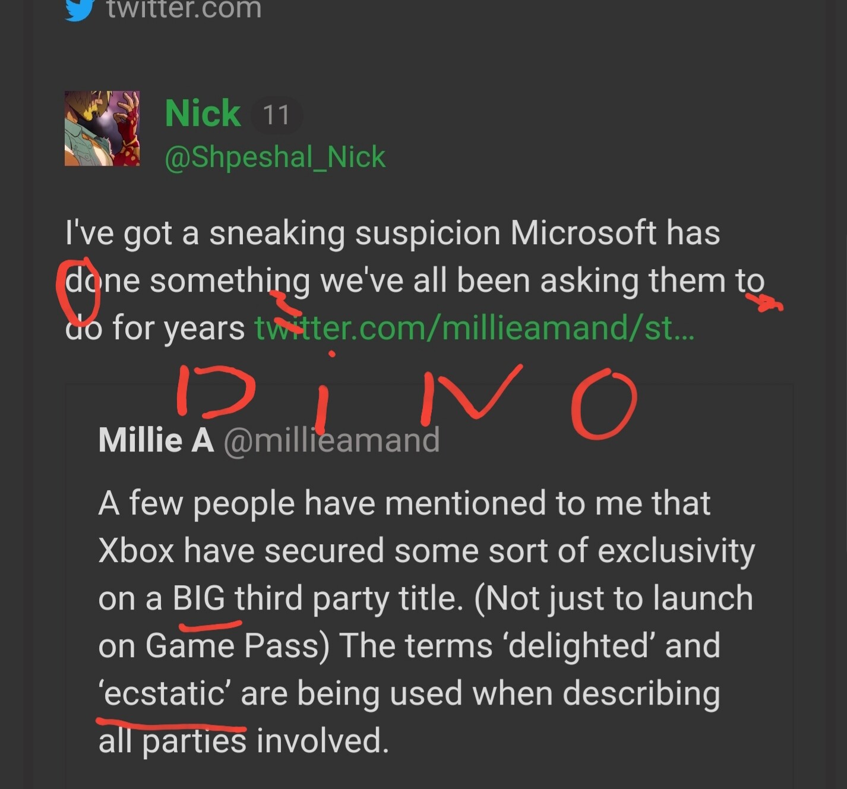Open Nick's profile avatar picture

(102, 128)
